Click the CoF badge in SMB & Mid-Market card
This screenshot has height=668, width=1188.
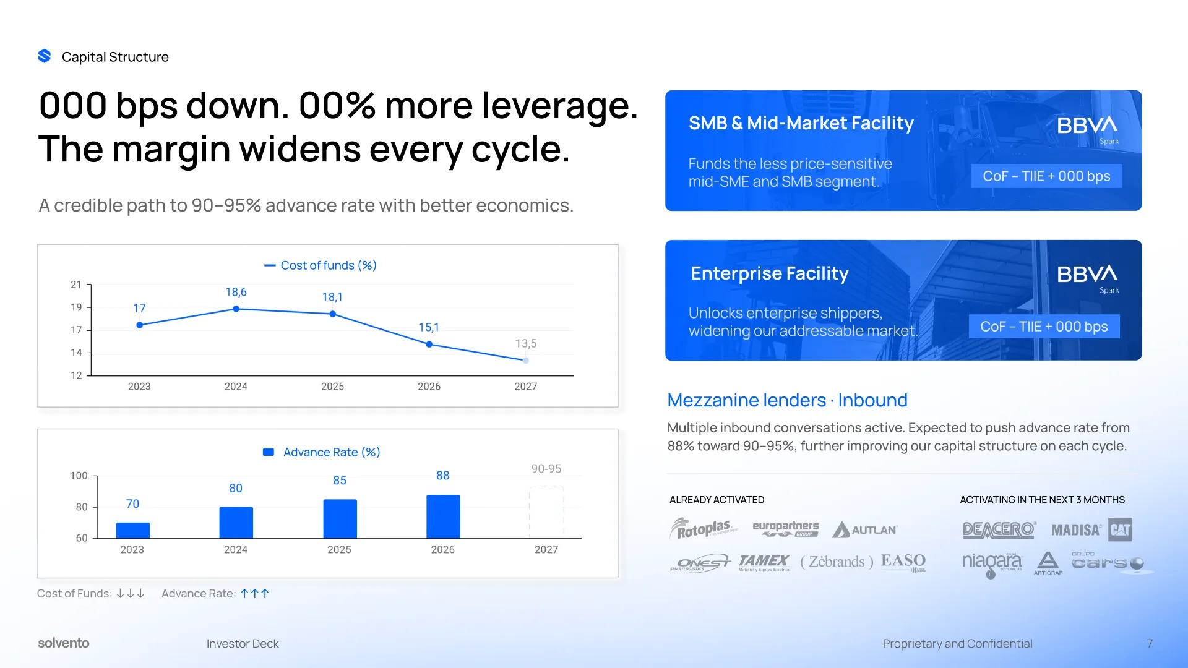coord(1046,176)
